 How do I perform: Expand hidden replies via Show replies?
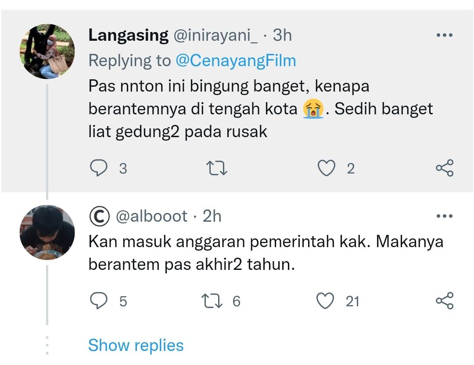coord(136,346)
